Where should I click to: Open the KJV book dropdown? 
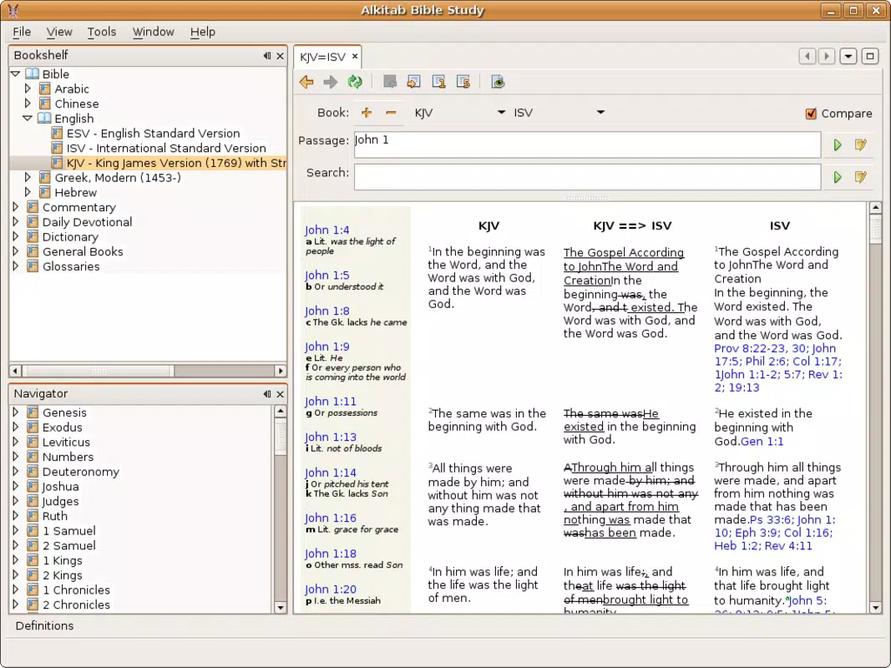click(x=501, y=113)
